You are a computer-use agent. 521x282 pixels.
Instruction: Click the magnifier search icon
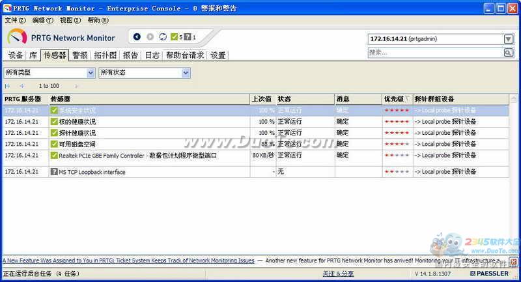click(x=508, y=53)
